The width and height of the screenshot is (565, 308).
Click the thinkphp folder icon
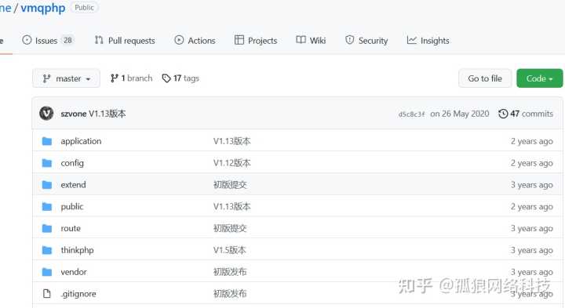point(47,250)
